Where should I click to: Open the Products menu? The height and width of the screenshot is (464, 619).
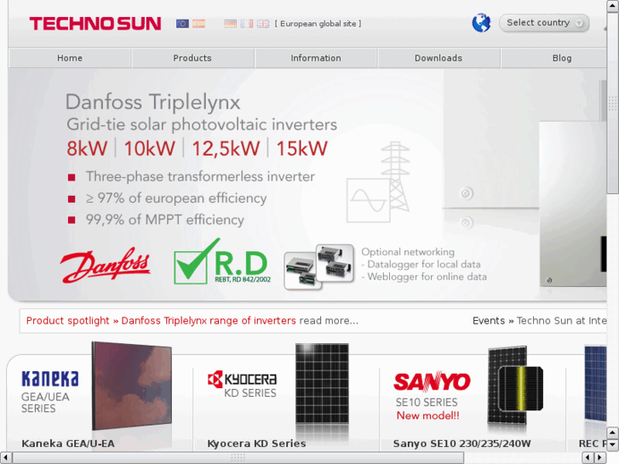(x=192, y=58)
